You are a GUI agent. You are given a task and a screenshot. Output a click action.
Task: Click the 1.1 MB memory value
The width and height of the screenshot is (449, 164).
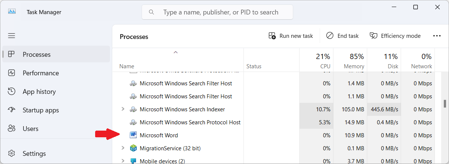pos(356,96)
